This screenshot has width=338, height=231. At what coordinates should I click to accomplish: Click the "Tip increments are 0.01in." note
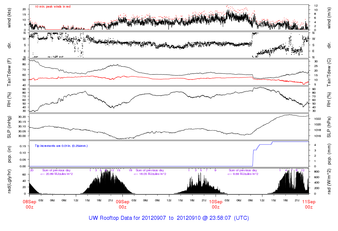[61, 146]
